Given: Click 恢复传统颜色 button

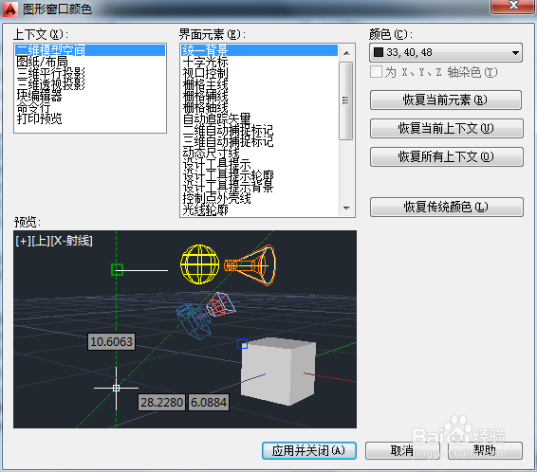Looking at the screenshot, I should click(x=446, y=207).
